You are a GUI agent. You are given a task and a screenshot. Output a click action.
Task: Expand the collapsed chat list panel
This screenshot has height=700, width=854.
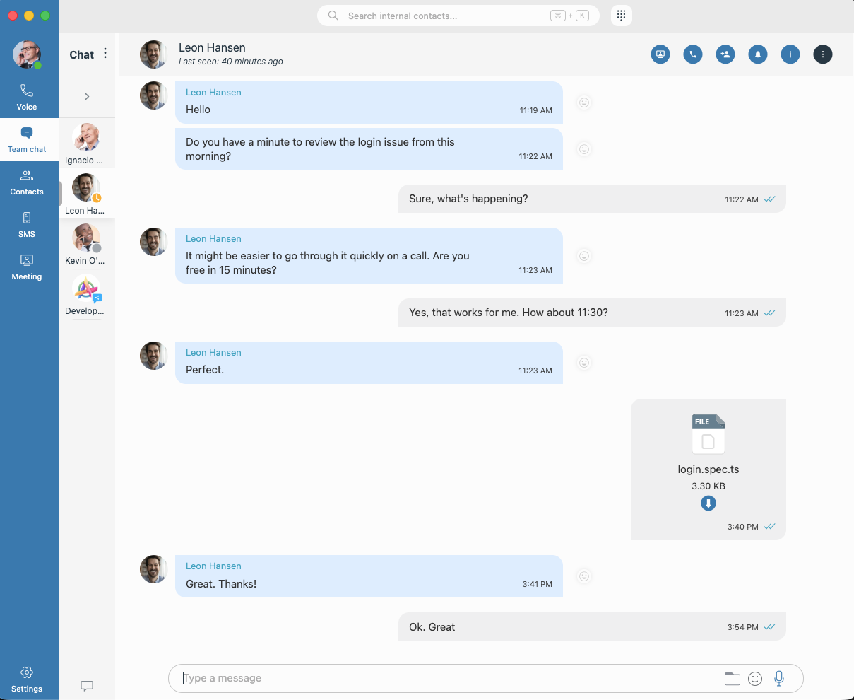click(86, 96)
